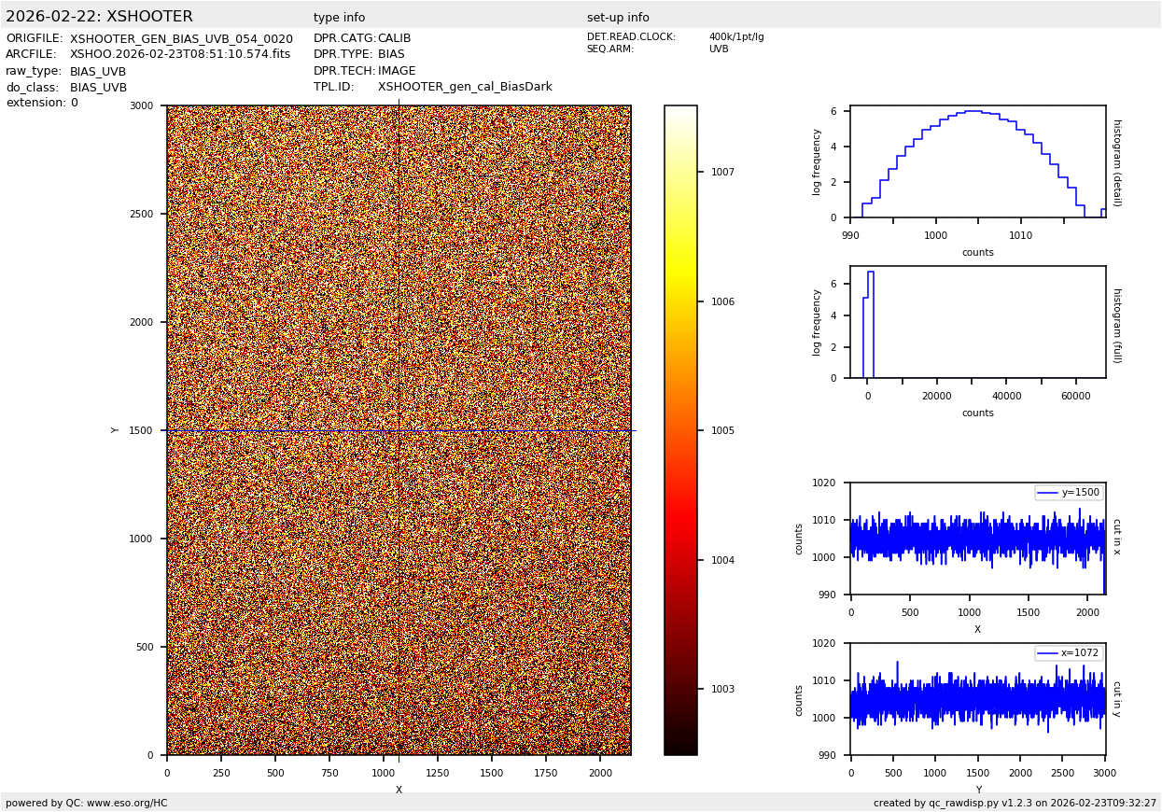Click the histogram (detail) plot
Viewport: 1162px width, 812px height.
pyautogui.click(x=977, y=161)
